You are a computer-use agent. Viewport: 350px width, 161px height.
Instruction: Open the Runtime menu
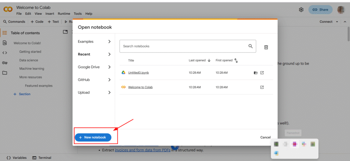pos(64,14)
